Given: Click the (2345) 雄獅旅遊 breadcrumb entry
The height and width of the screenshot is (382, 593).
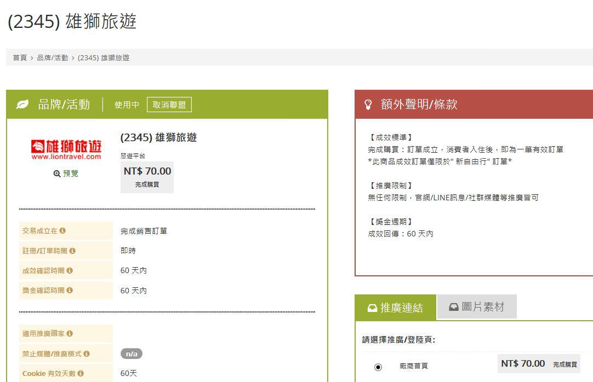Looking at the screenshot, I should pos(104,58).
